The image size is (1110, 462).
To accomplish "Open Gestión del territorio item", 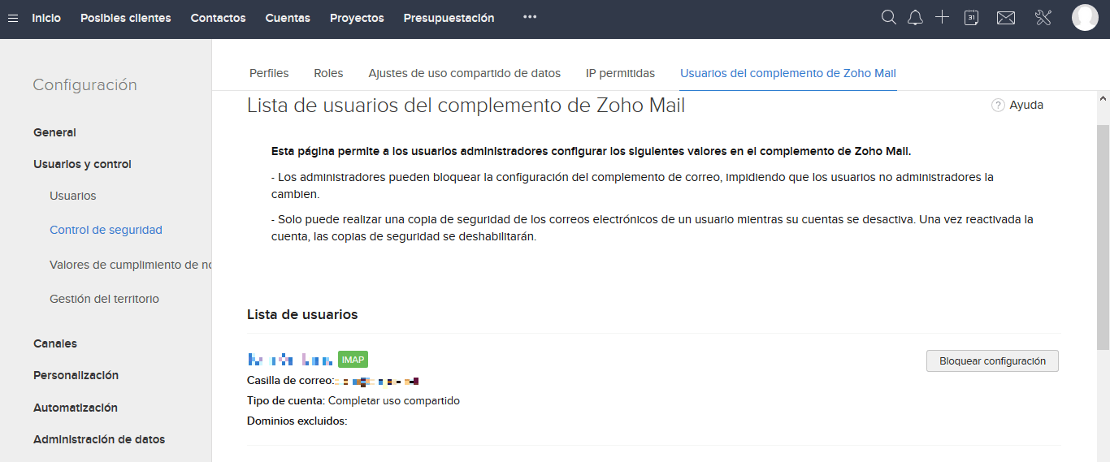I will point(104,299).
